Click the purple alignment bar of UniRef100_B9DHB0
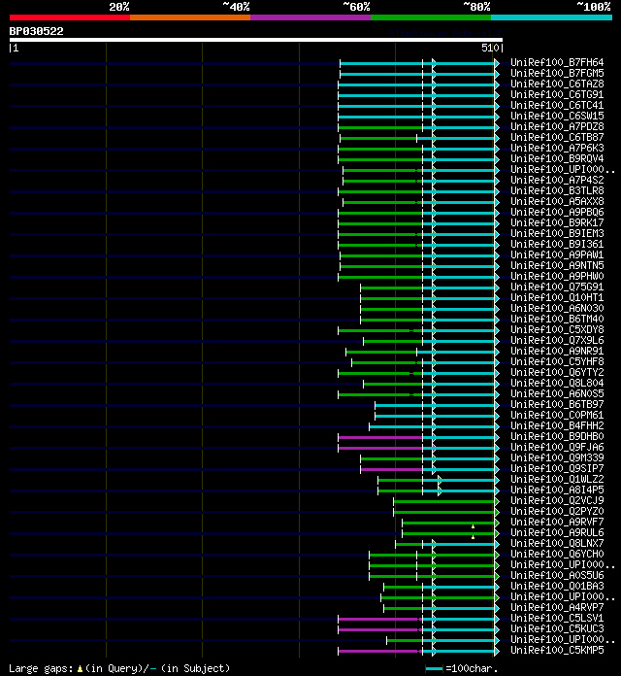Image resolution: width=621 pixels, height=676 pixels. click(x=380, y=438)
